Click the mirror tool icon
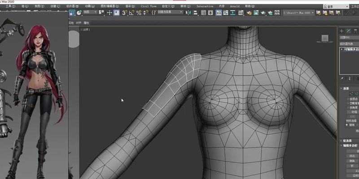This screenshot has width=359, height=179. click(188, 13)
